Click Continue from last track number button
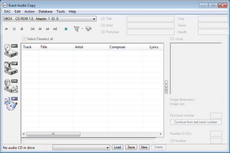The width and height of the screenshot is (230, 153). (196, 122)
